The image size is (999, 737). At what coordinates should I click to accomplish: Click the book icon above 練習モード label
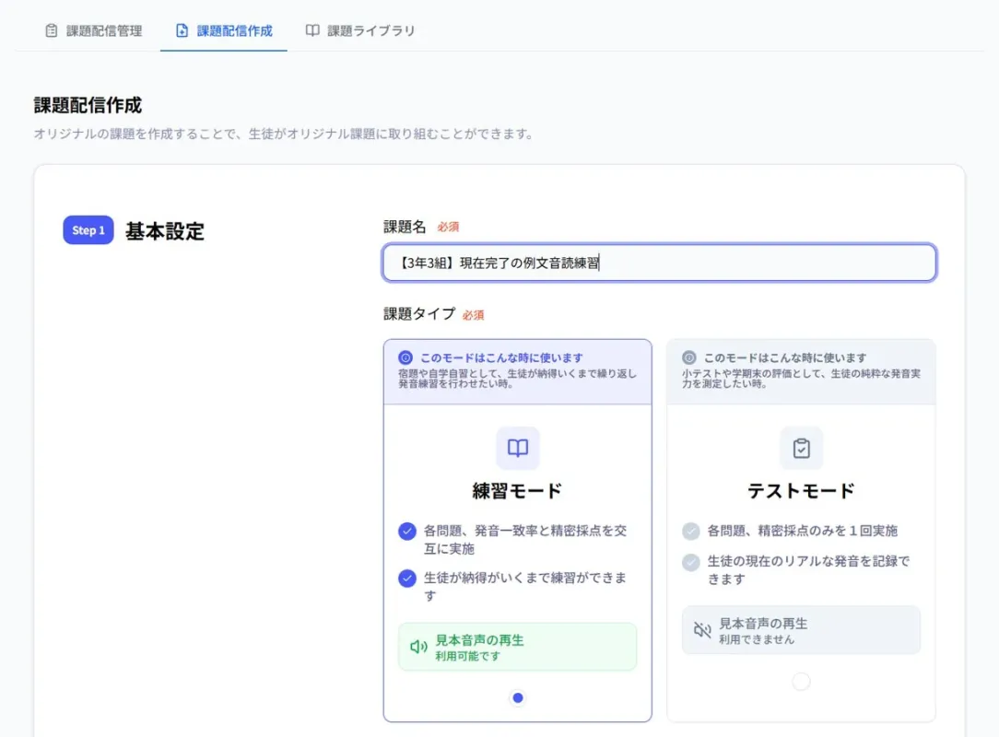coord(517,448)
